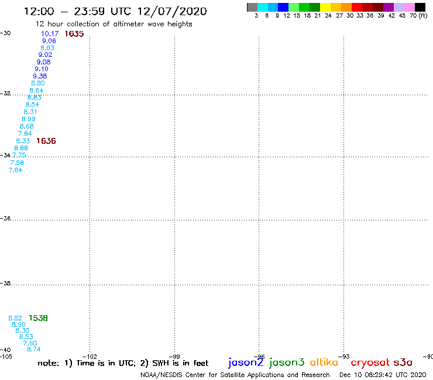The height and width of the screenshot is (380, 433).
Task: Select the 1636 pass time label
Action: (x=46, y=141)
